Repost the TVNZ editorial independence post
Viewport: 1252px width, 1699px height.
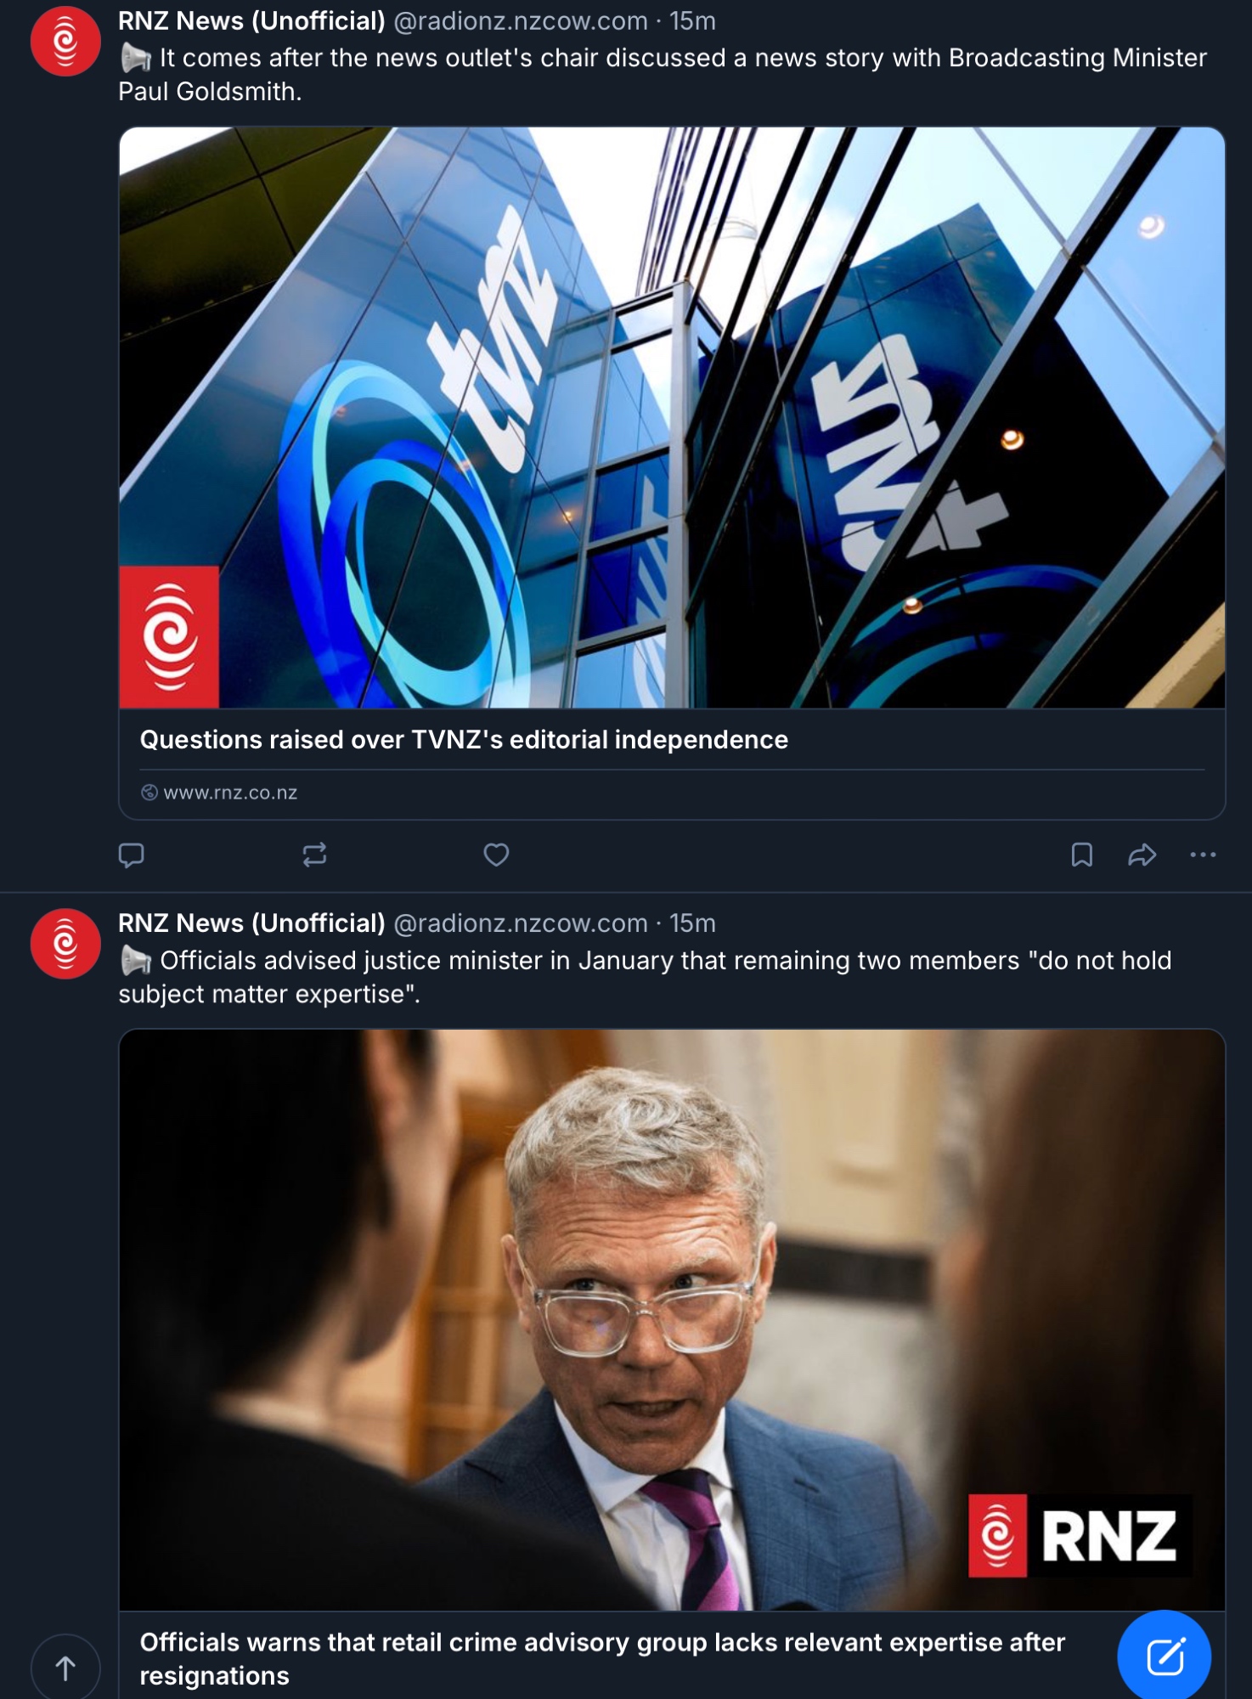pyautogui.click(x=314, y=855)
